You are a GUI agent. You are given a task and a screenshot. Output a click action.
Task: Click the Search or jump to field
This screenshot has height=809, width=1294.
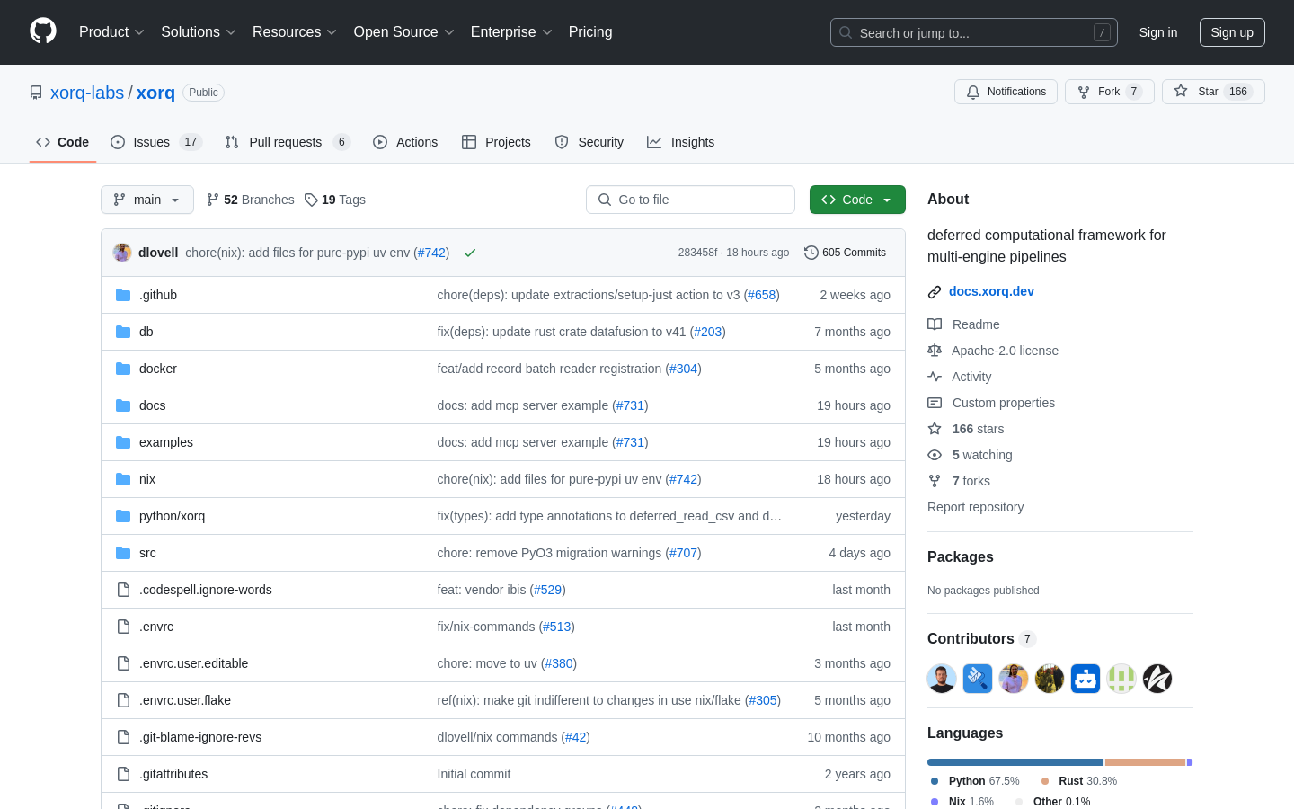(974, 32)
